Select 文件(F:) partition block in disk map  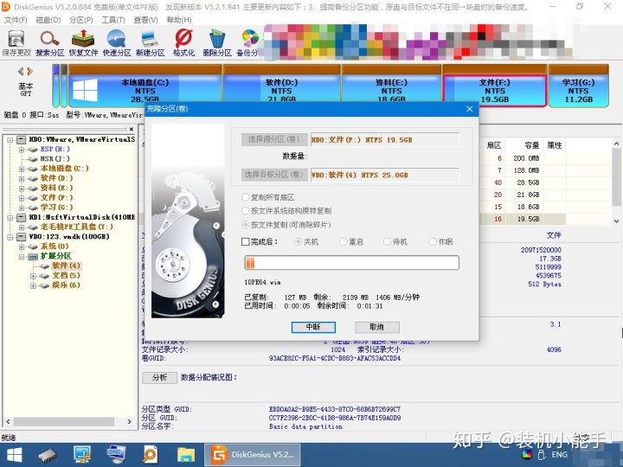[x=495, y=86]
